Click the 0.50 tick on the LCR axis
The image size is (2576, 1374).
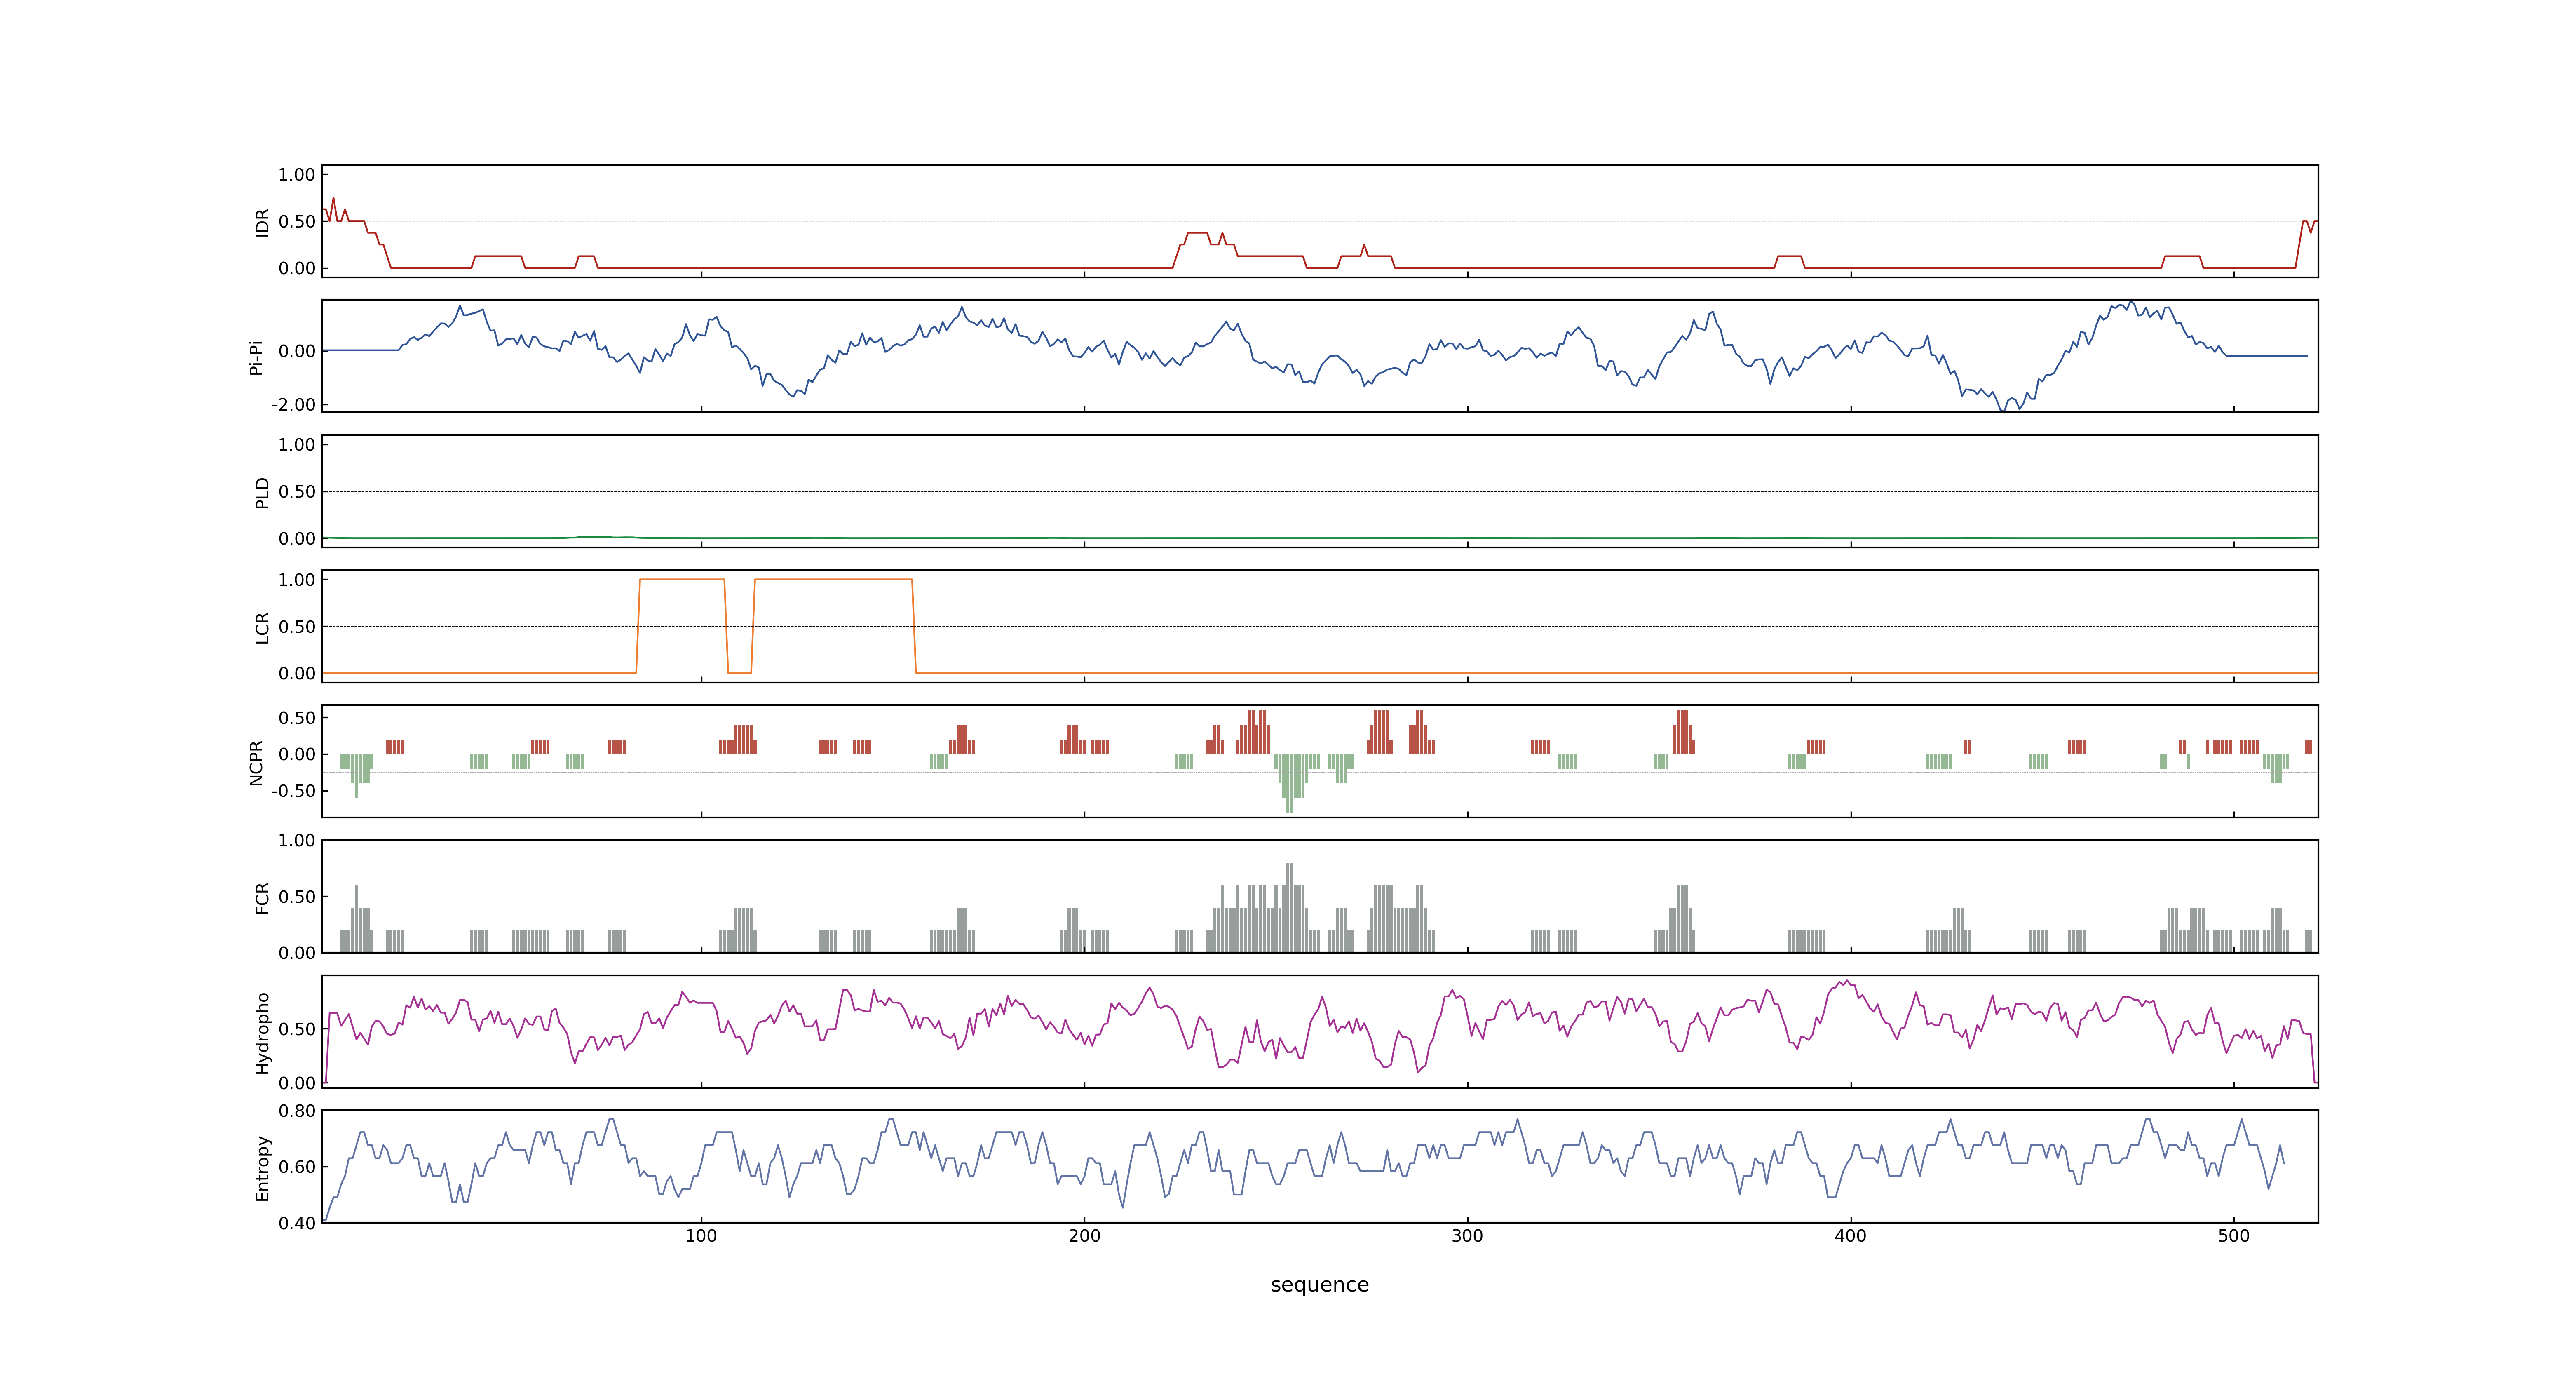coord(297,627)
